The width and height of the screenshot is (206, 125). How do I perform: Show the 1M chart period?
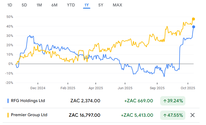point(39,5)
